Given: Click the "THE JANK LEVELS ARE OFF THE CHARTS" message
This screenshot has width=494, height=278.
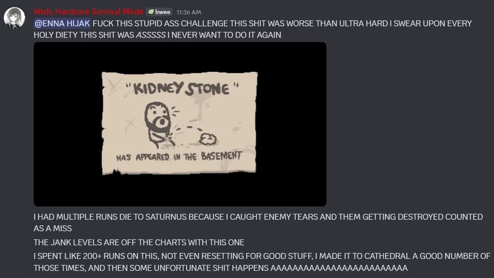Looking at the screenshot, I should pos(139,242).
